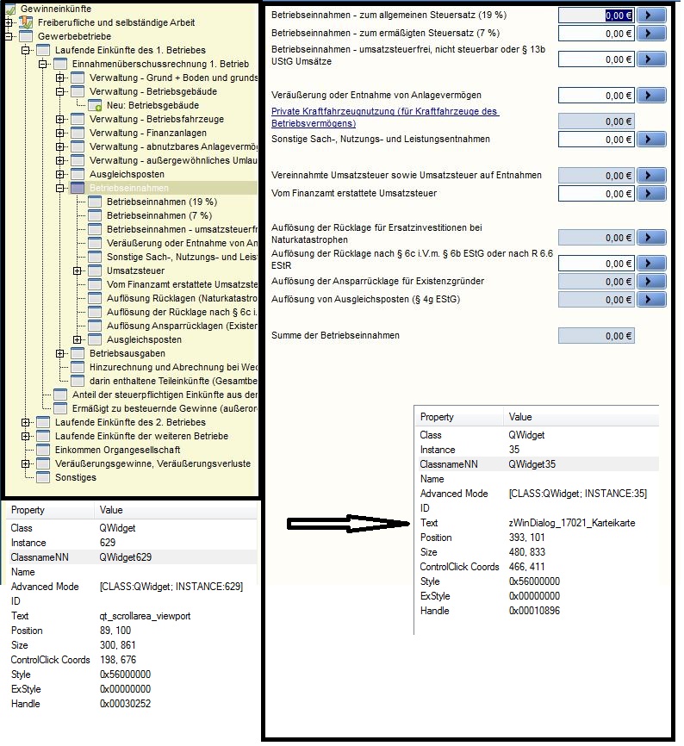Select Einkommen Organgesellschaft tree entry
The width and height of the screenshot is (684, 746).
[x=117, y=450]
